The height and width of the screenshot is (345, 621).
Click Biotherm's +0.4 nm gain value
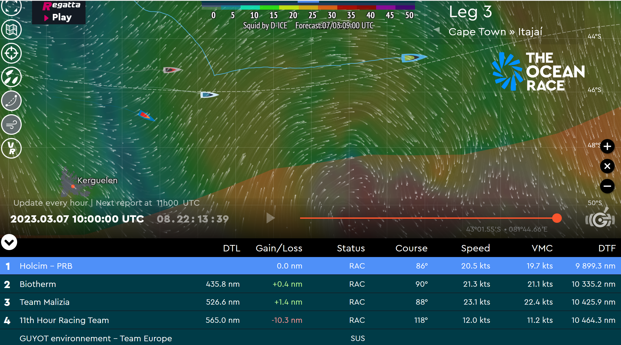tap(287, 284)
